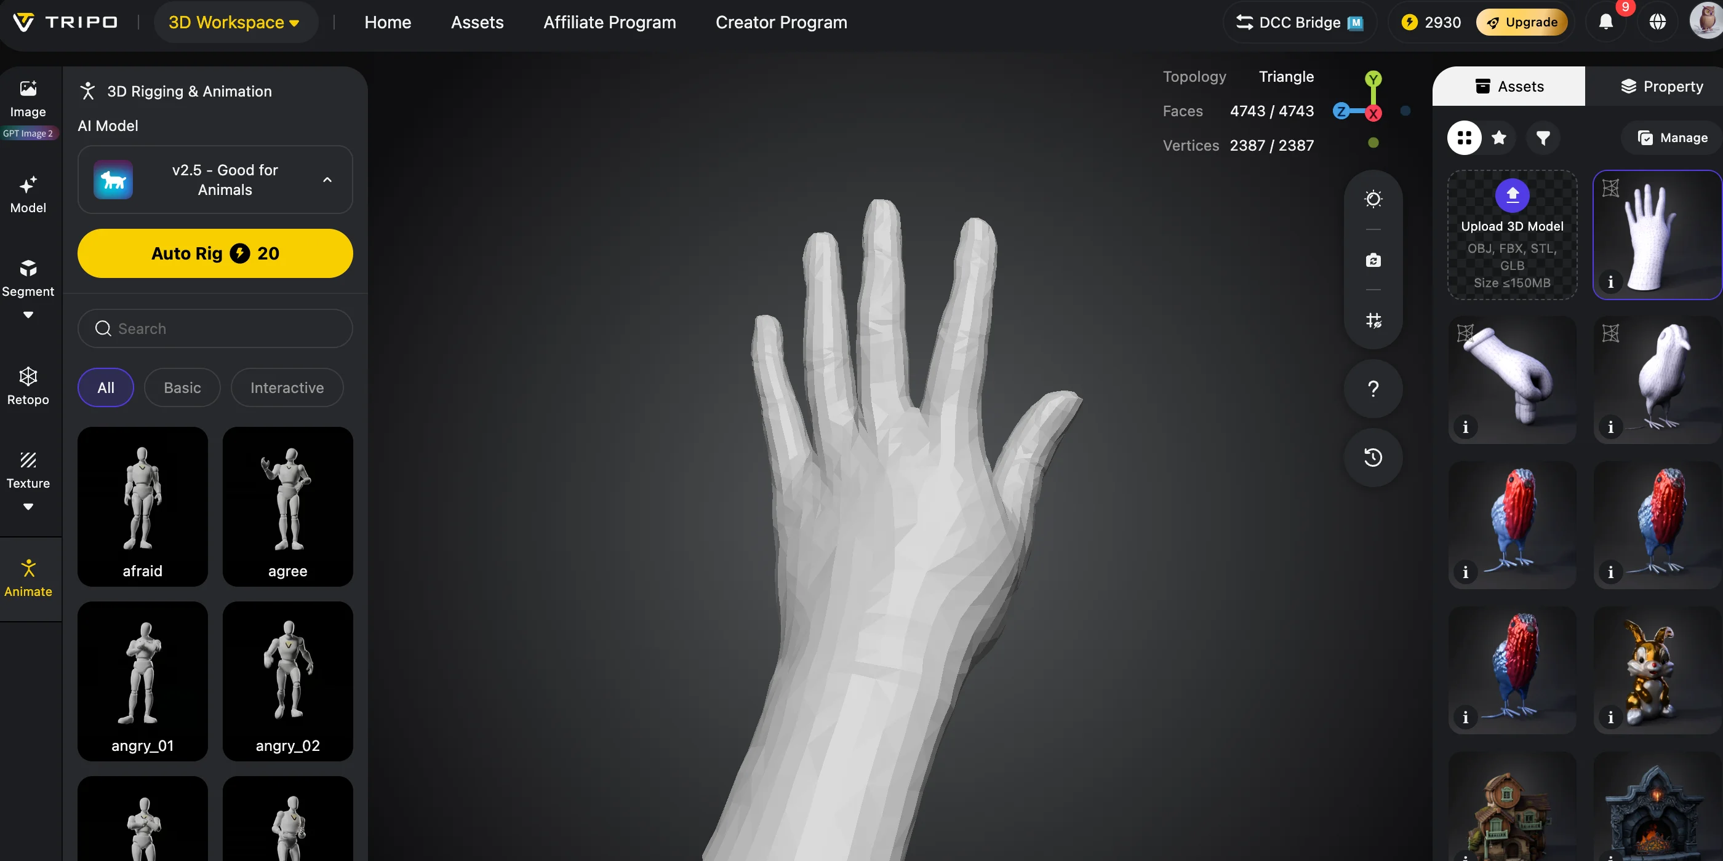1723x861 pixels.
Task: Select the white bird asset thumbnail
Action: [x=1657, y=379]
